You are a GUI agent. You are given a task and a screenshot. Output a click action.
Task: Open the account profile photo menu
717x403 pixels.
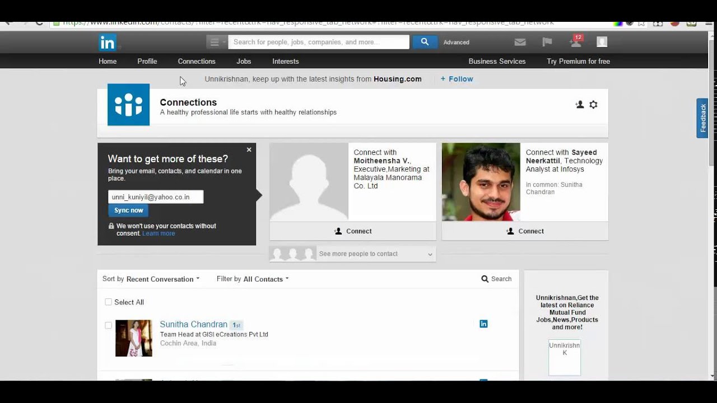coord(602,42)
